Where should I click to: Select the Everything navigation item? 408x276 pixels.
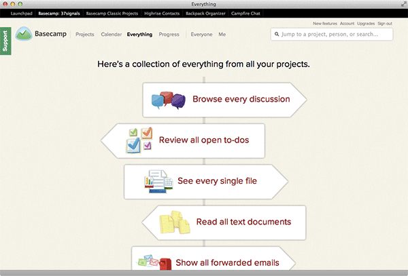click(x=139, y=35)
